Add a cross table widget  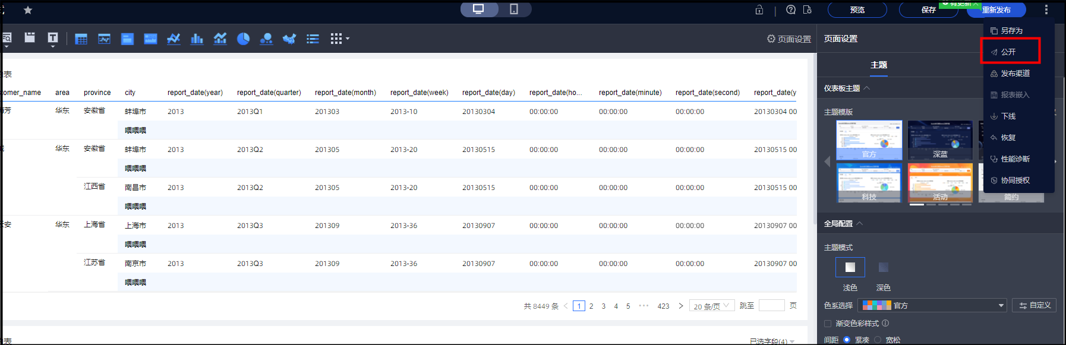coord(81,39)
